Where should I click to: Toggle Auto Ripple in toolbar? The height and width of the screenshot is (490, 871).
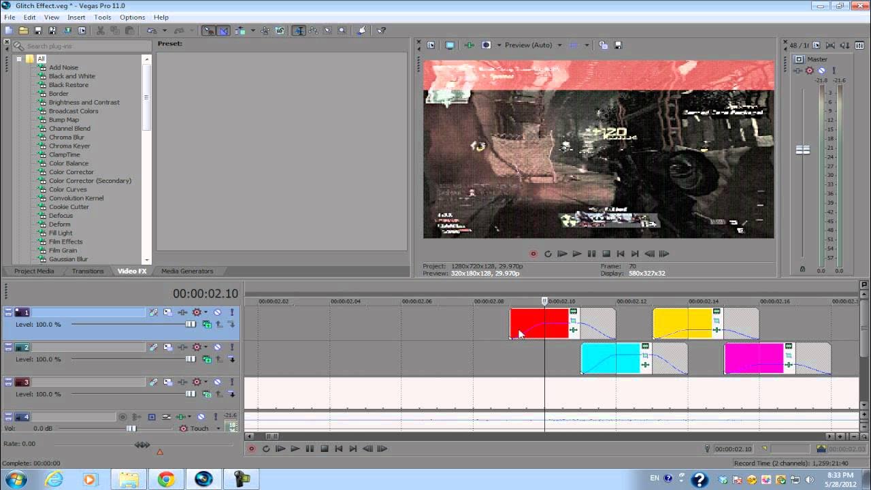[x=240, y=31]
